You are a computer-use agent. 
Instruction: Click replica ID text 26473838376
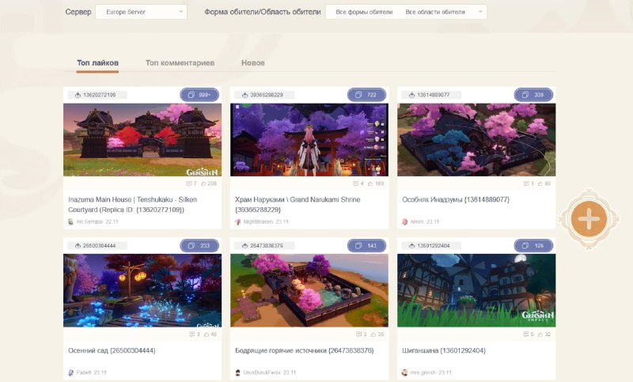tap(267, 246)
